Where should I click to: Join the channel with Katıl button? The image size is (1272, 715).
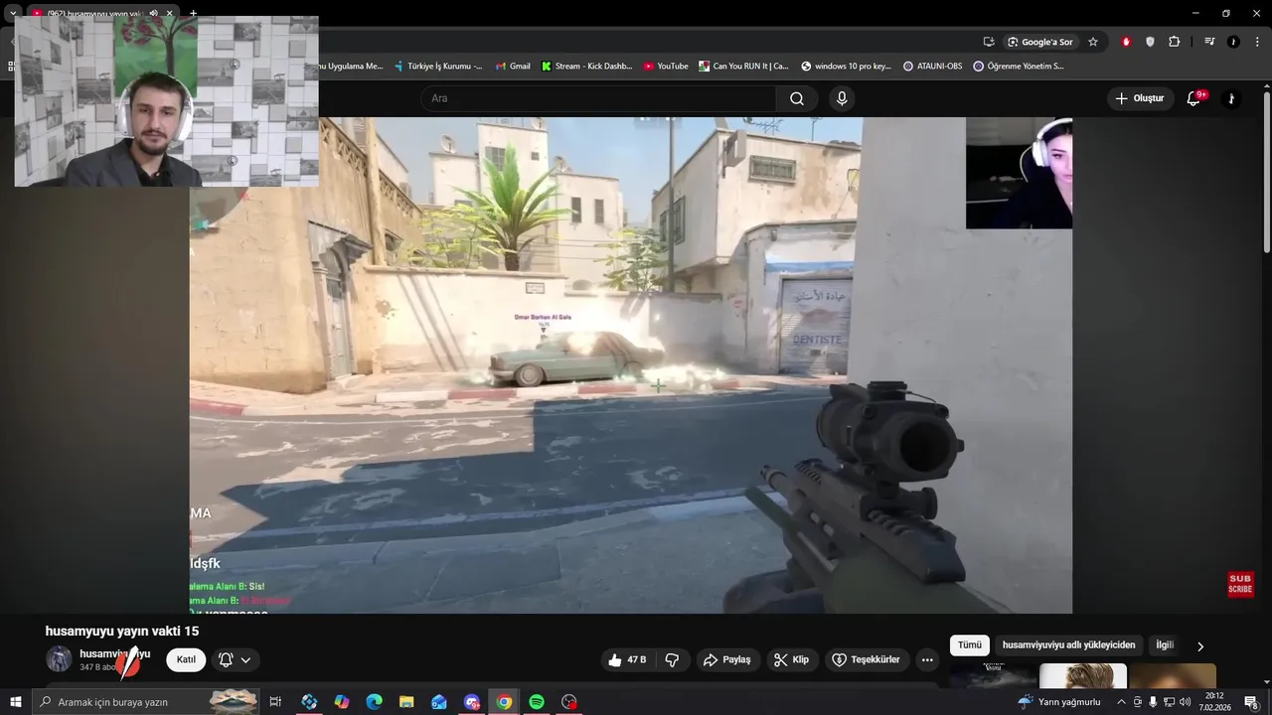(x=186, y=659)
